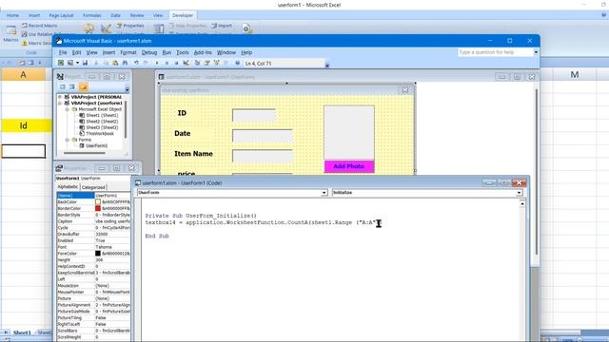The image size is (609, 342).
Task: Click column M header in Excel
Action: point(574,75)
